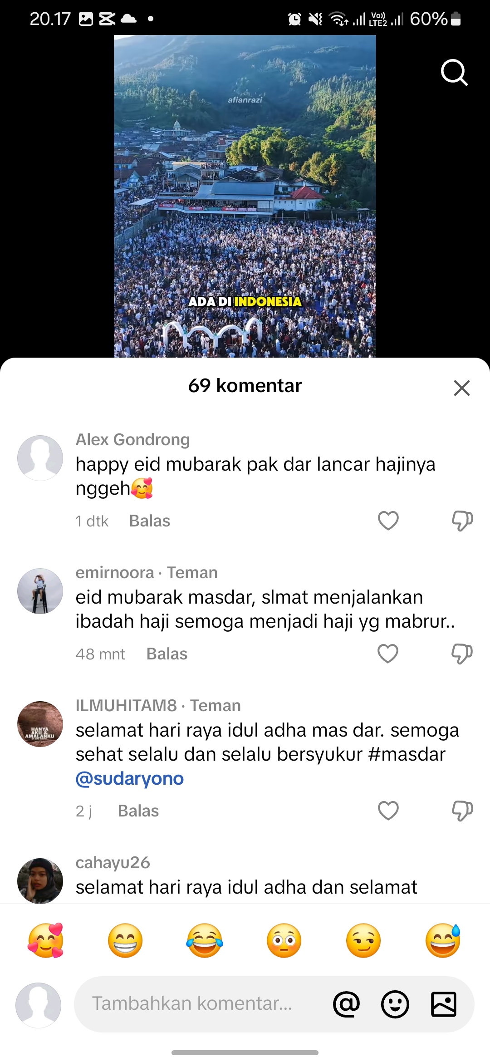Like emirnoora's comment with heart
The width and height of the screenshot is (490, 1062).
[388, 654]
